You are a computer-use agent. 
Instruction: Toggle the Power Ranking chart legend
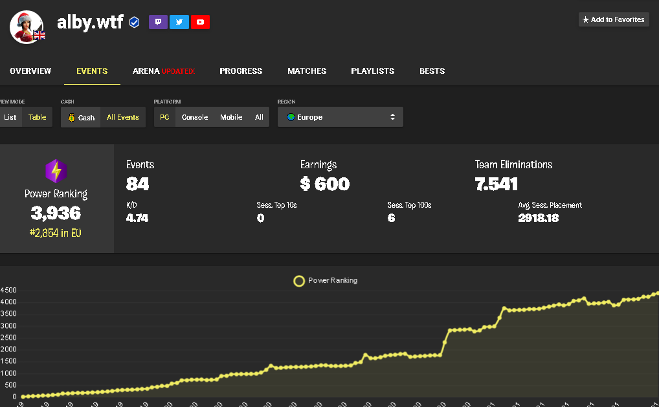click(326, 281)
